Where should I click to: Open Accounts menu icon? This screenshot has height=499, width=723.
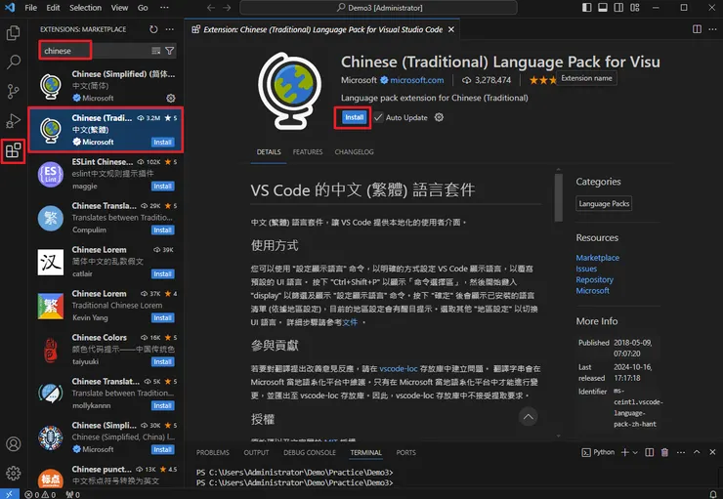point(13,443)
